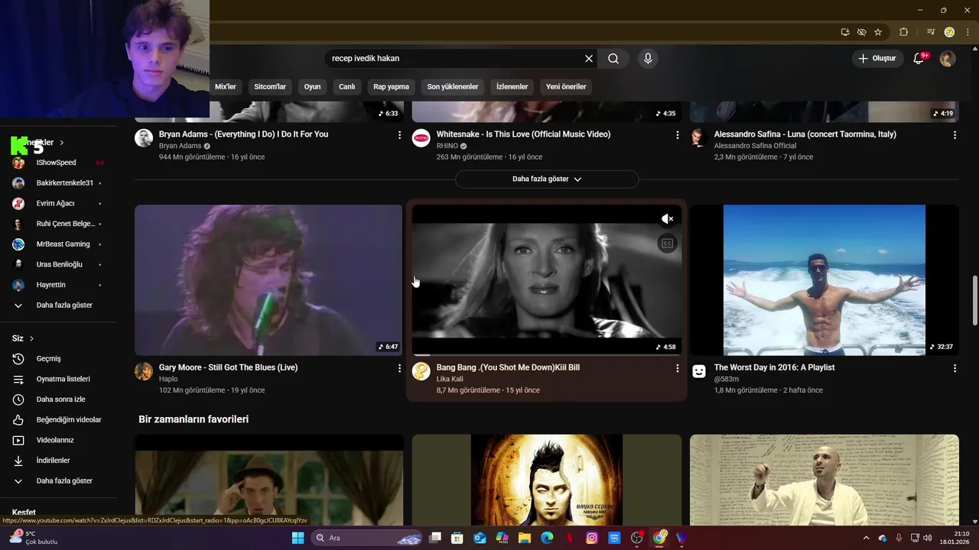Screen dimensions: 979x550
Task: Open the Siz section chevron
Action: (x=32, y=338)
